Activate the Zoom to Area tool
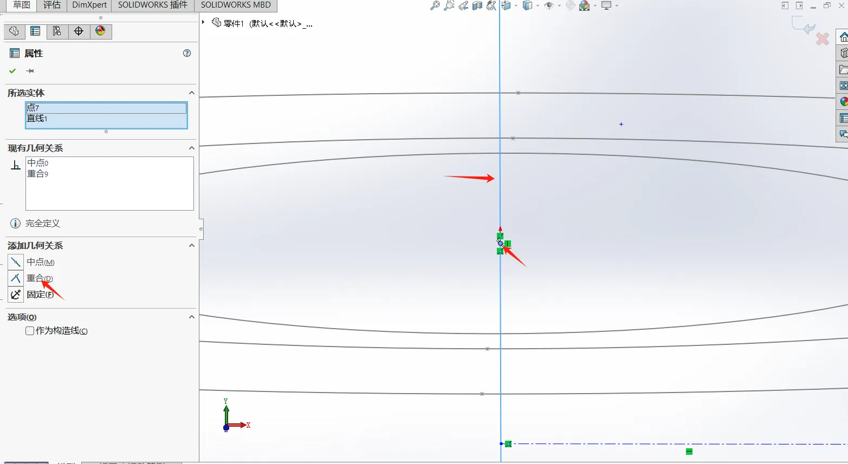848x464 pixels. 449,5
